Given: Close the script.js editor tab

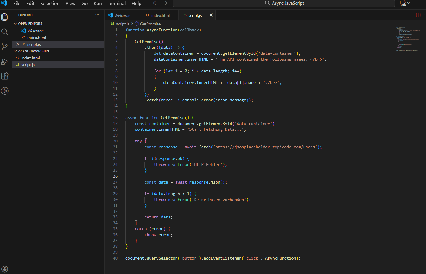Looking at the screenshot, I should [211, 15].
